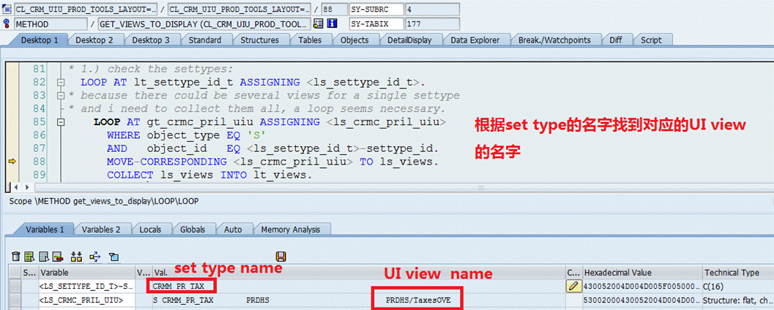Click the program icon left of CL_CRM_UIU_PROD_TOOLS_LAYOUT
This screenshot has width=774, height=310.
point(6,10)
